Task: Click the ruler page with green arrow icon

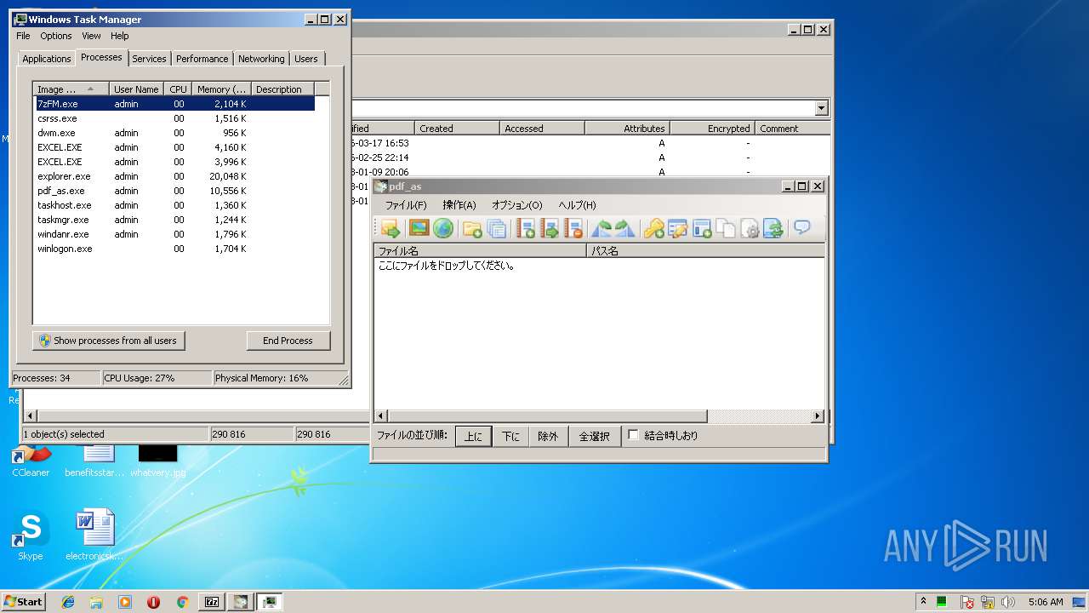Action: click(550, 228)
